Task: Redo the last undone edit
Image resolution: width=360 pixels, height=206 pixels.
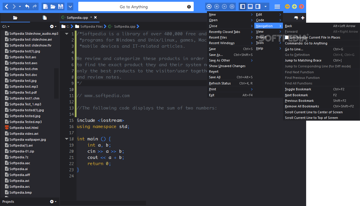Action: [x=35, y=6]
